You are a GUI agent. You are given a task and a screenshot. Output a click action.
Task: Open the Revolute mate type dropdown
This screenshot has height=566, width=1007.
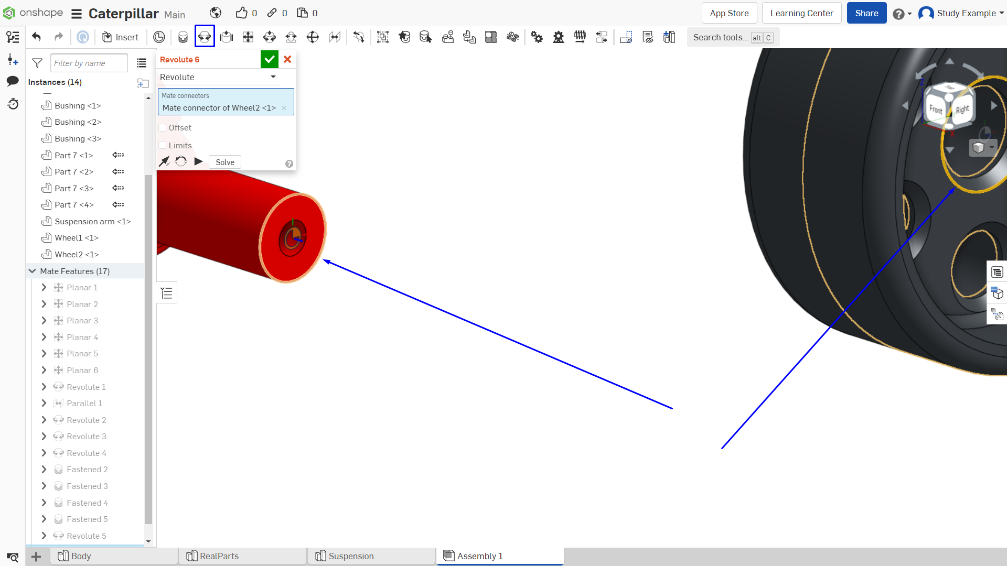[218, 77]
